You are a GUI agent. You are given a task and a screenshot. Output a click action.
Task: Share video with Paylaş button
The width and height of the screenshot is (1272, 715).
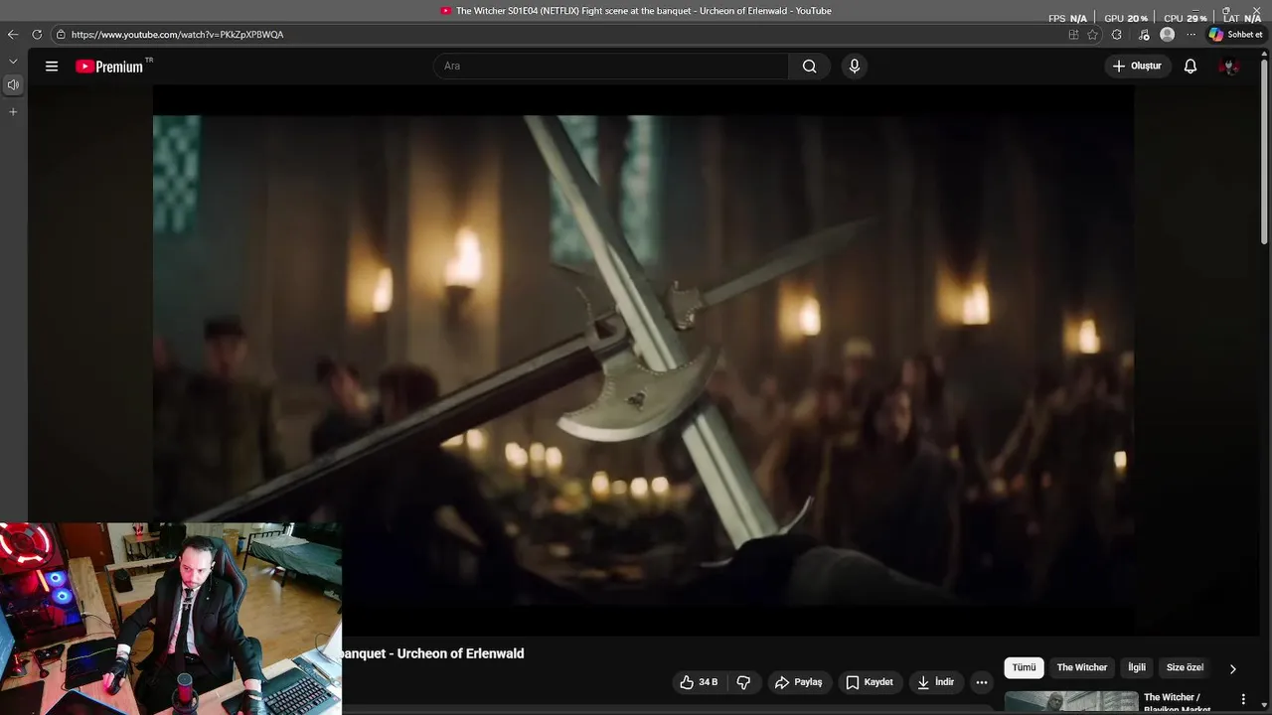pos(799,682)
